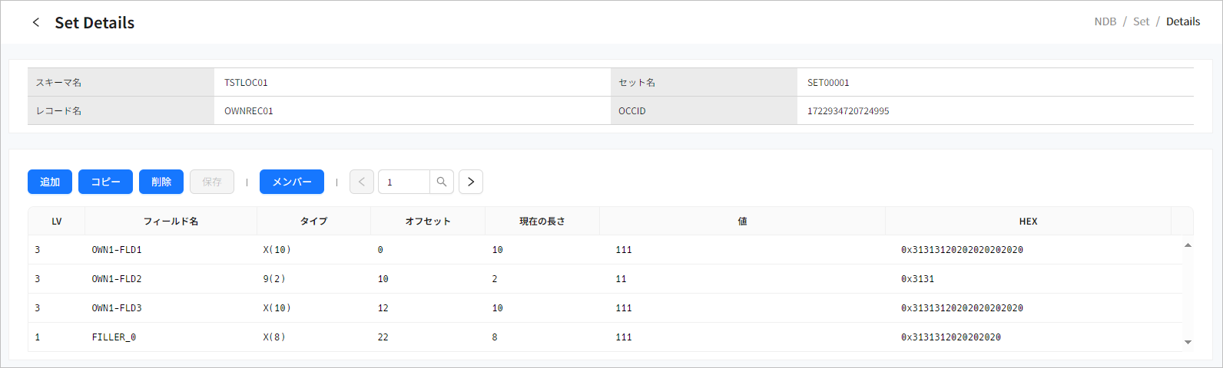Image resolution: width=1223 pixels, height=368 pixels.
Task: Click the 追加 button
Action: (x=50, y=182)
